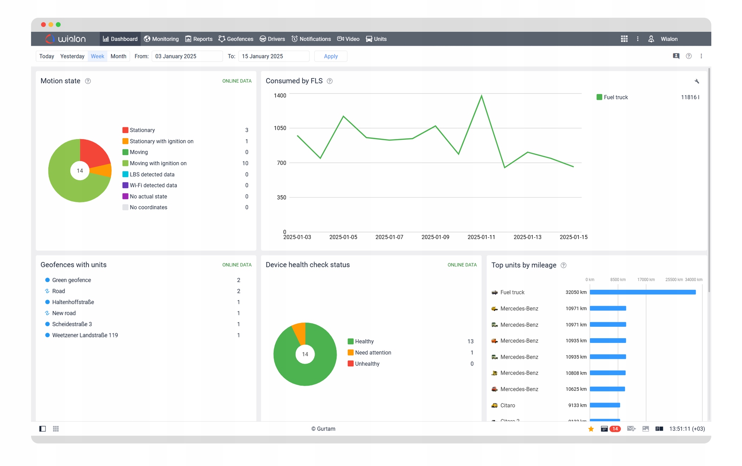Select the Today period toggle
Viewport: 742px width, 466px height.
[47, 56]
